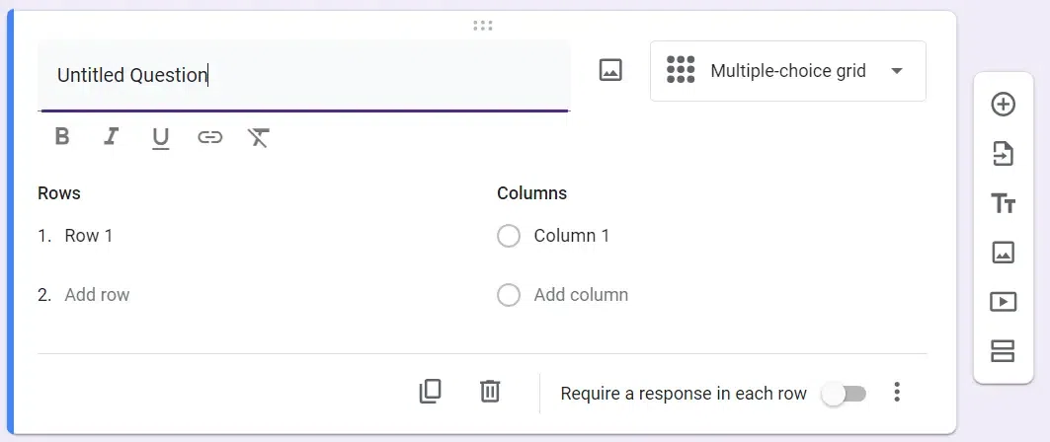Open more options three-dot menu

pos(897,393)
